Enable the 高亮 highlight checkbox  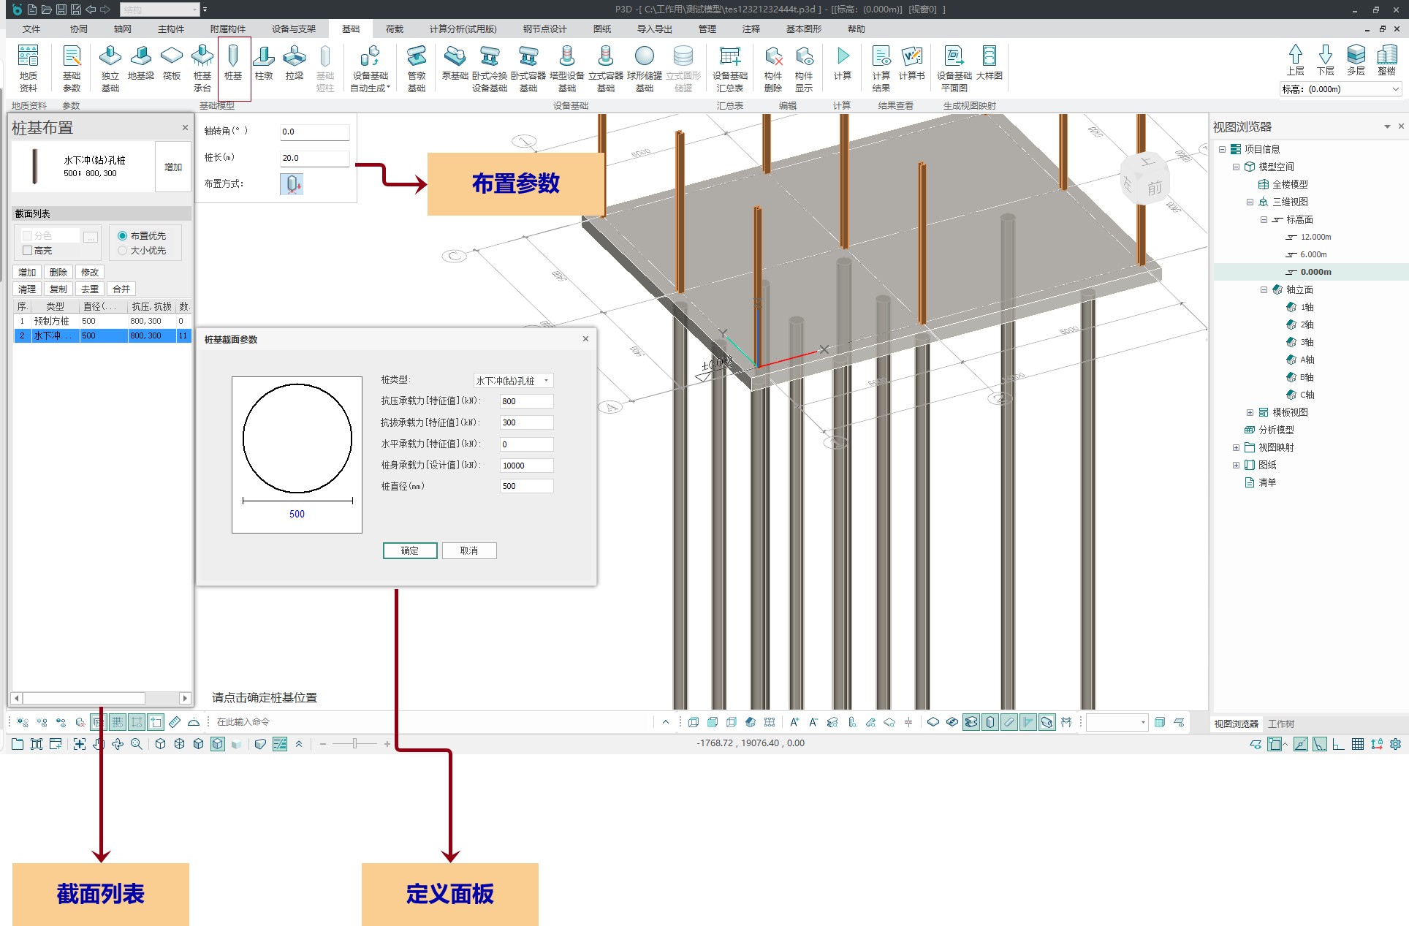pyautogui.click(x=28, y=251)
